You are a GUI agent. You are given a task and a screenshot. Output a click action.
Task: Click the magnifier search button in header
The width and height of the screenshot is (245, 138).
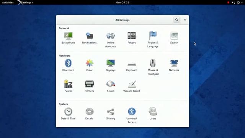point(176,20)
